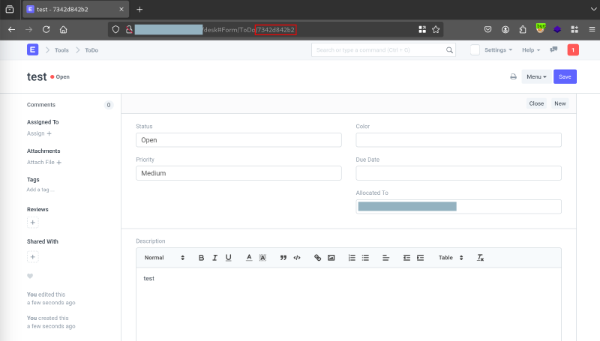Toggle italic formatting in description editor

[215, 258]
